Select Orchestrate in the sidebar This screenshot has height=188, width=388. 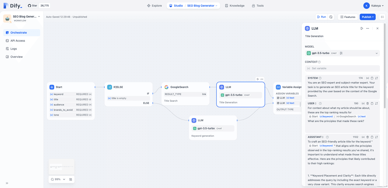22,33
